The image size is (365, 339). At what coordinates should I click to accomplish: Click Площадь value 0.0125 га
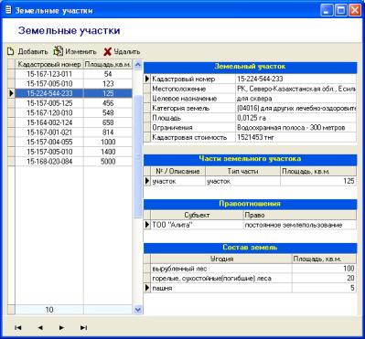(295, 118)
